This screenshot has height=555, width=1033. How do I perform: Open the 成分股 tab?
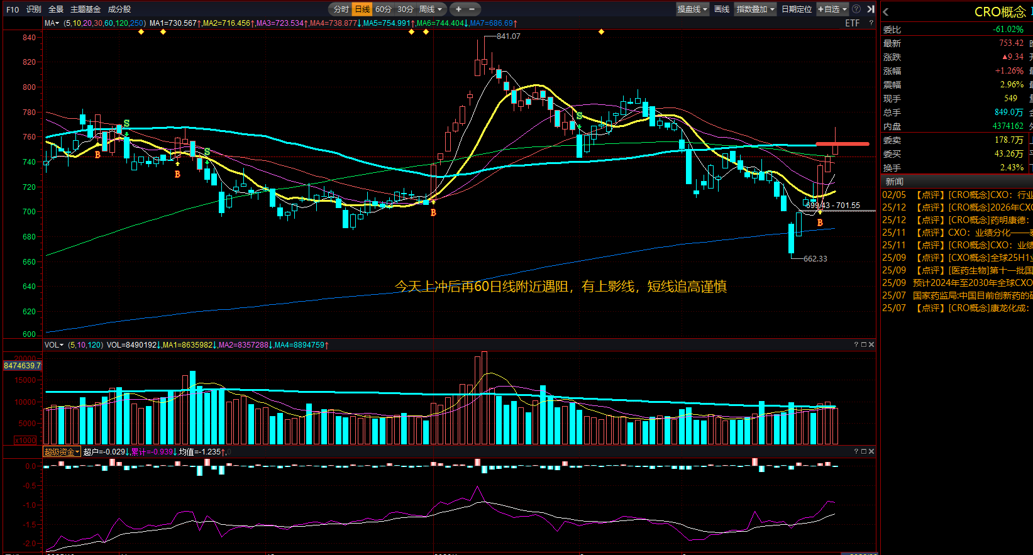click(x=119, y=9)
